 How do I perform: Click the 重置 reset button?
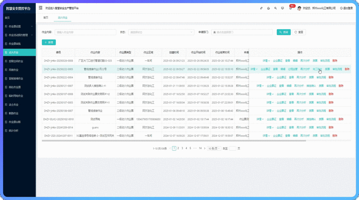[299, 32]
